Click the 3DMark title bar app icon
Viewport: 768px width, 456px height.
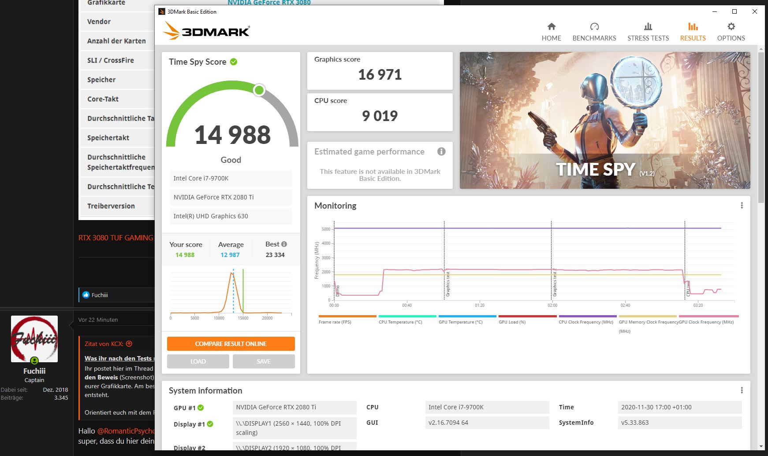pos(162,12)
